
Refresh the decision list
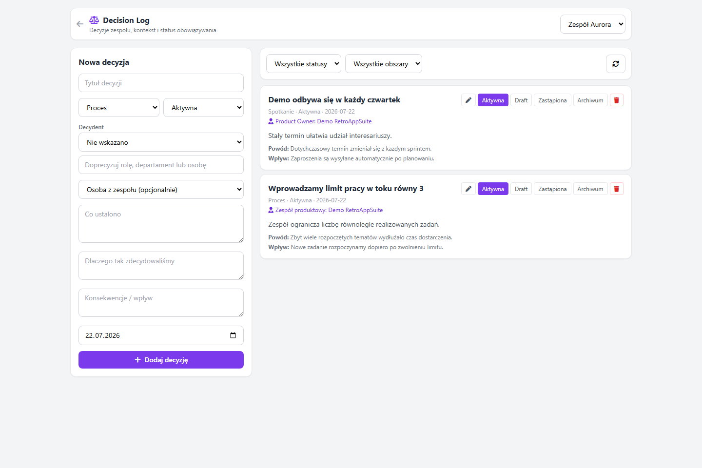point(616,64)
